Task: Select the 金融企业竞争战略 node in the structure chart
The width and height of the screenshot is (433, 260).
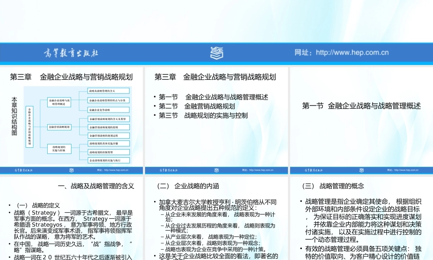Action: pyautogui.click(x=108, y=110)
